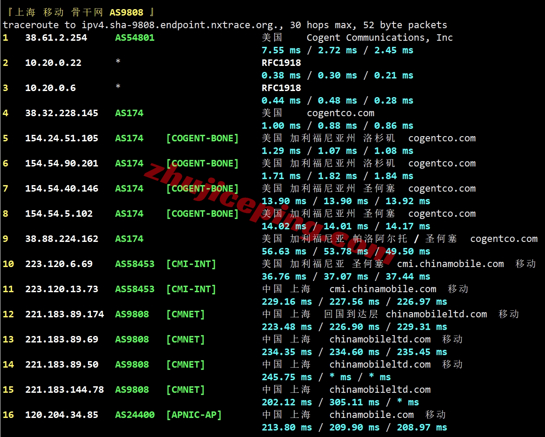Select the IP address 120.204.34.85
Viewport: 545px width, 437px height.
point(62,415)
